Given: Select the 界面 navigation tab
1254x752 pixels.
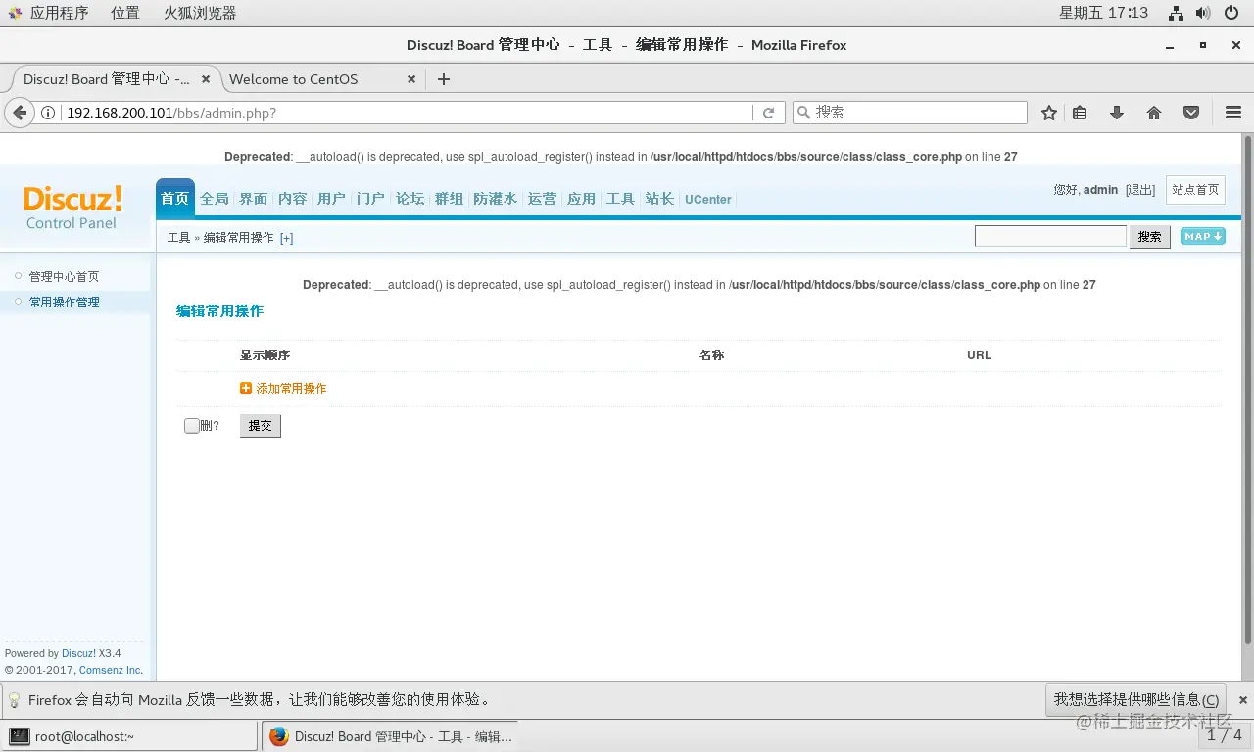Looking at the screenshot, I should [x=253, y=199].
